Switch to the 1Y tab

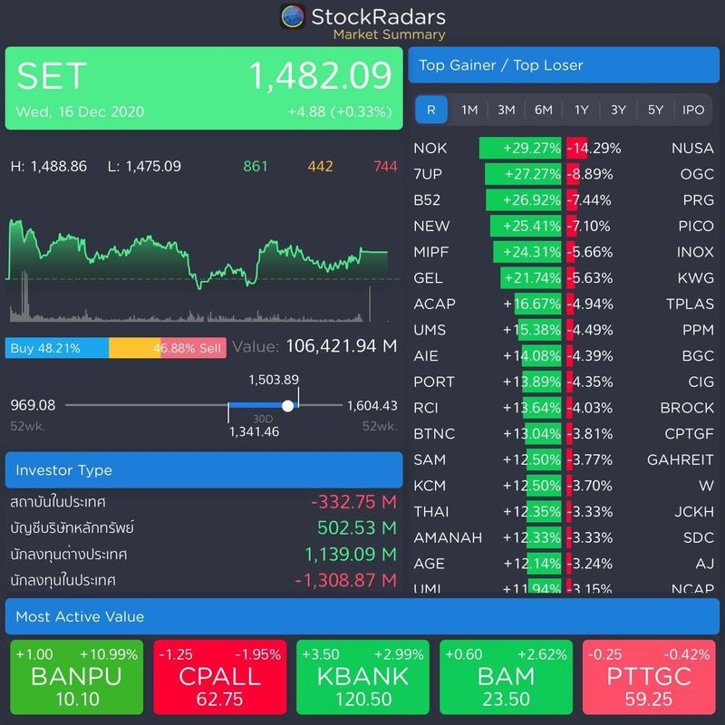[580, 110]
